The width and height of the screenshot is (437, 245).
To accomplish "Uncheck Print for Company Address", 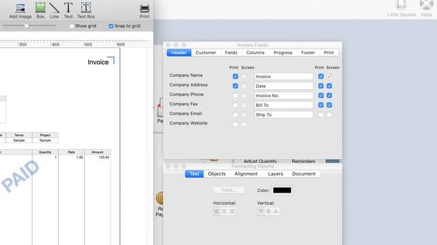I will coord(236,86).
